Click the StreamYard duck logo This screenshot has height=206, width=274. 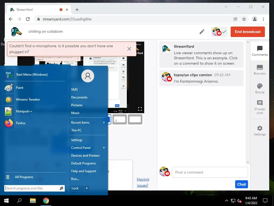[16, 32]
